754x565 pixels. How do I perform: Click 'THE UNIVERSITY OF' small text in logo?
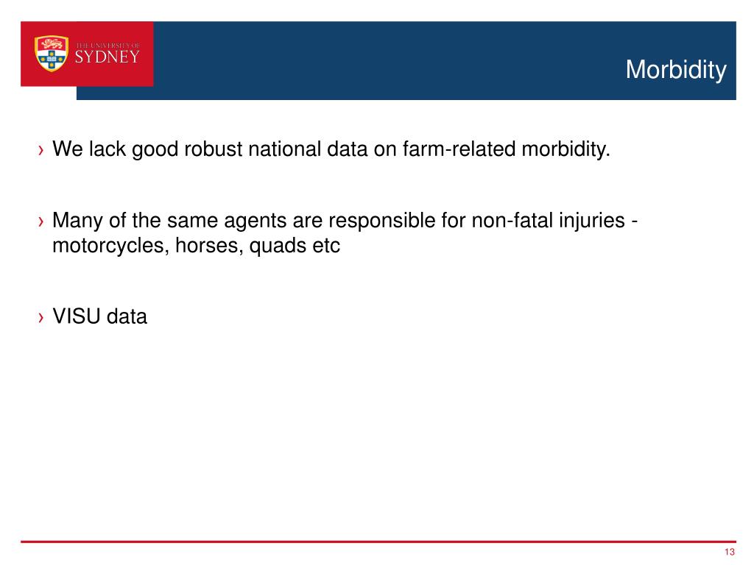click(x=108, y=45)
